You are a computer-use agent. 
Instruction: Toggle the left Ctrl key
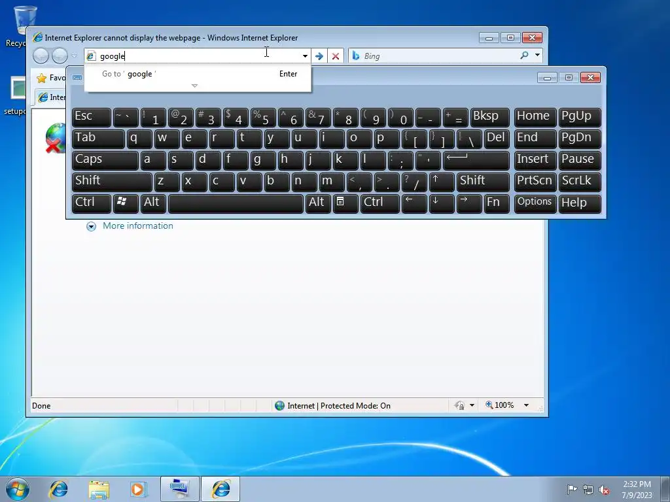click(x=92, y=203)
